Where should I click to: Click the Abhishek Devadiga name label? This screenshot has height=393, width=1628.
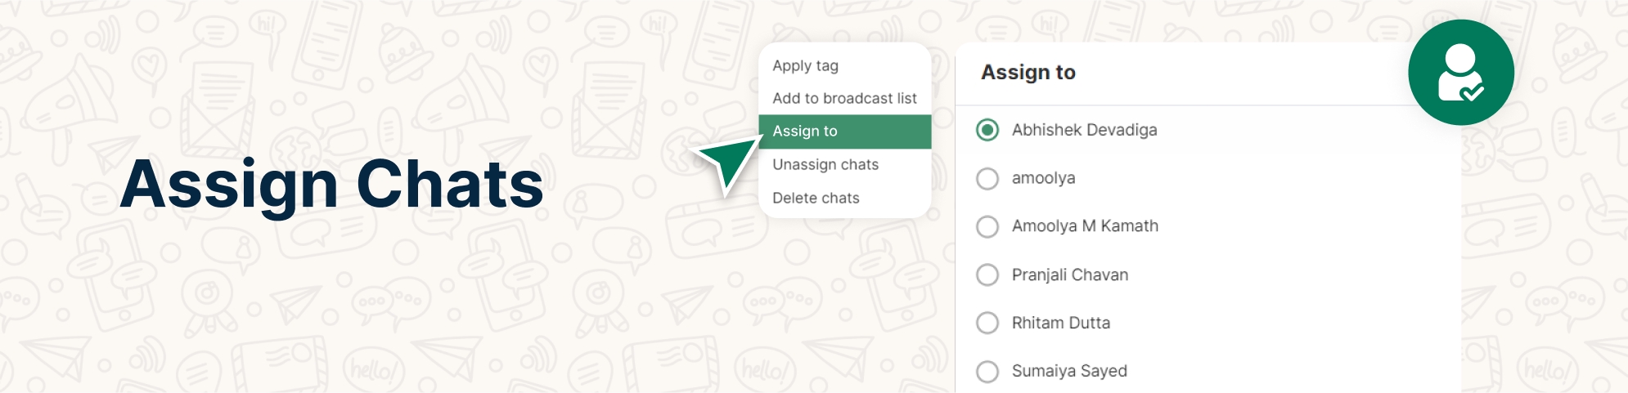[1084, 130]
